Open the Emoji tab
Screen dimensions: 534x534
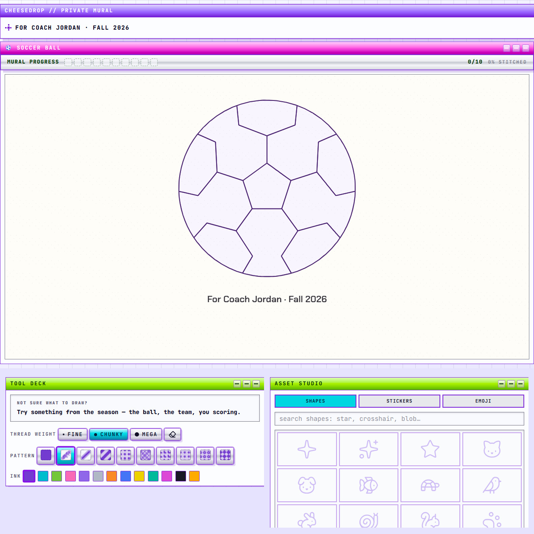click(483, 401)
